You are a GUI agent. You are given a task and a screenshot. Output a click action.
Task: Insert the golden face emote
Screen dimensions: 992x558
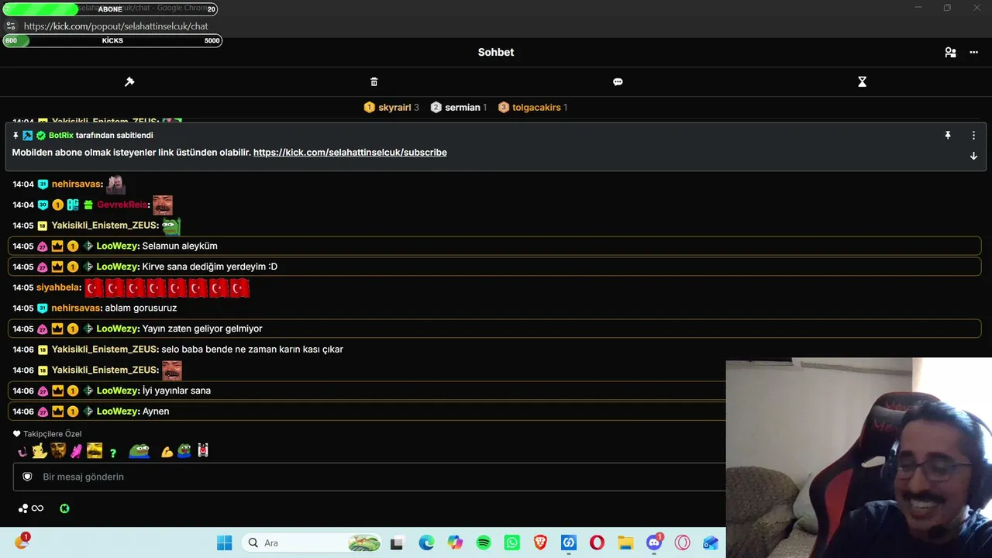click(95, 450)
